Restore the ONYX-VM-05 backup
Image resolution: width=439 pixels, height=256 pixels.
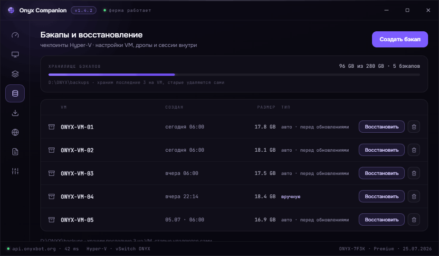pos(382,219)
